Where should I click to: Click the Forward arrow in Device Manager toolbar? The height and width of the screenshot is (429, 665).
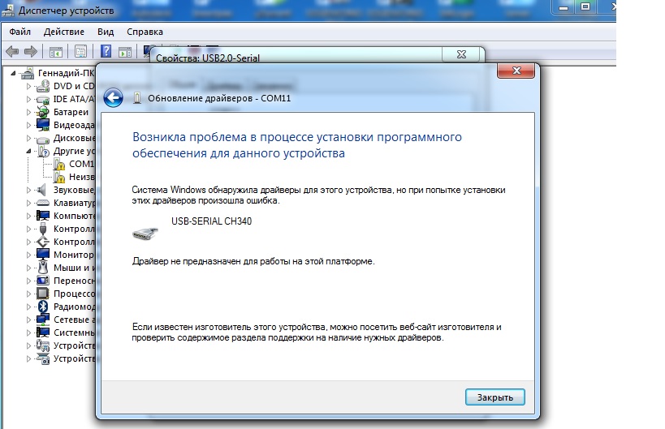[x=31, y=52]
